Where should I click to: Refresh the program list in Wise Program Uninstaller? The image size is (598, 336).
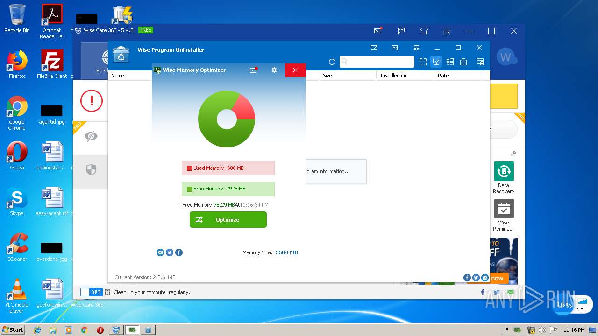coord(332,62)
